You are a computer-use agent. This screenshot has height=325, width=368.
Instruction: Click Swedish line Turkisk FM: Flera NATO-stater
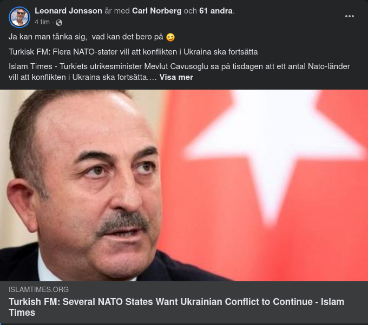coord(133,52)
